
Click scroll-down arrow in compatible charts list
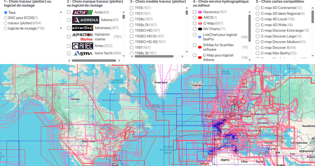[x=313, y=56]
